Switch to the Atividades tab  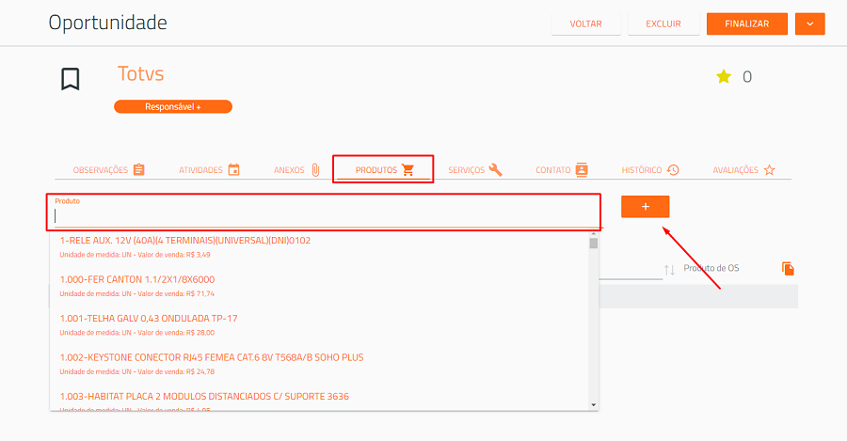[x=209, y=169]
